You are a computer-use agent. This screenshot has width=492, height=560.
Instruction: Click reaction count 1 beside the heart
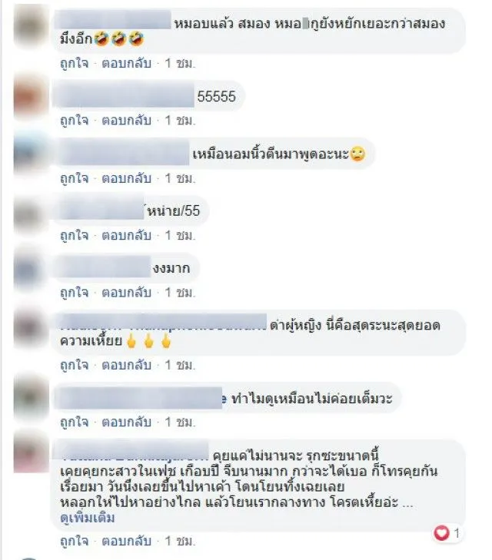(x=457, y=533)
